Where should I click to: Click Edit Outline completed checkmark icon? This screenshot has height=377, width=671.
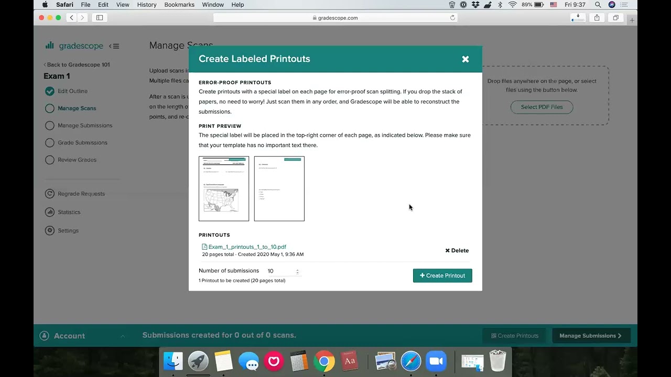[50, 91]
